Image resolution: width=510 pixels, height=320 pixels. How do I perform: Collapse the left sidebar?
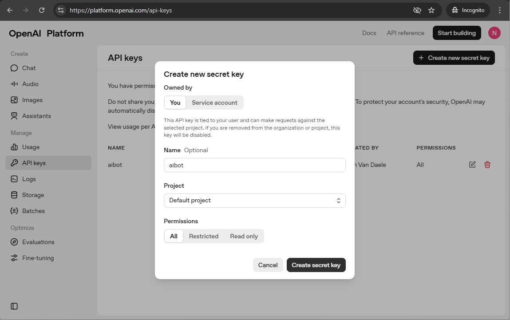pos(14,306)
